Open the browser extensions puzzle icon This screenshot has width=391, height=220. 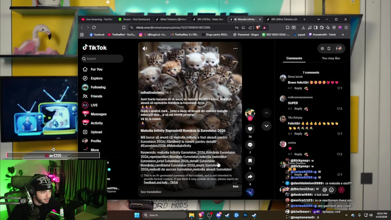point(287,28)
